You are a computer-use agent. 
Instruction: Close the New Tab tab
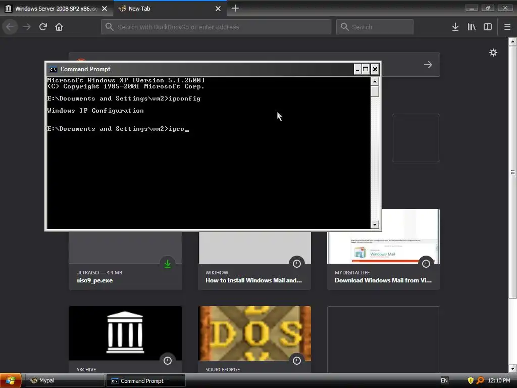(218, 9)
